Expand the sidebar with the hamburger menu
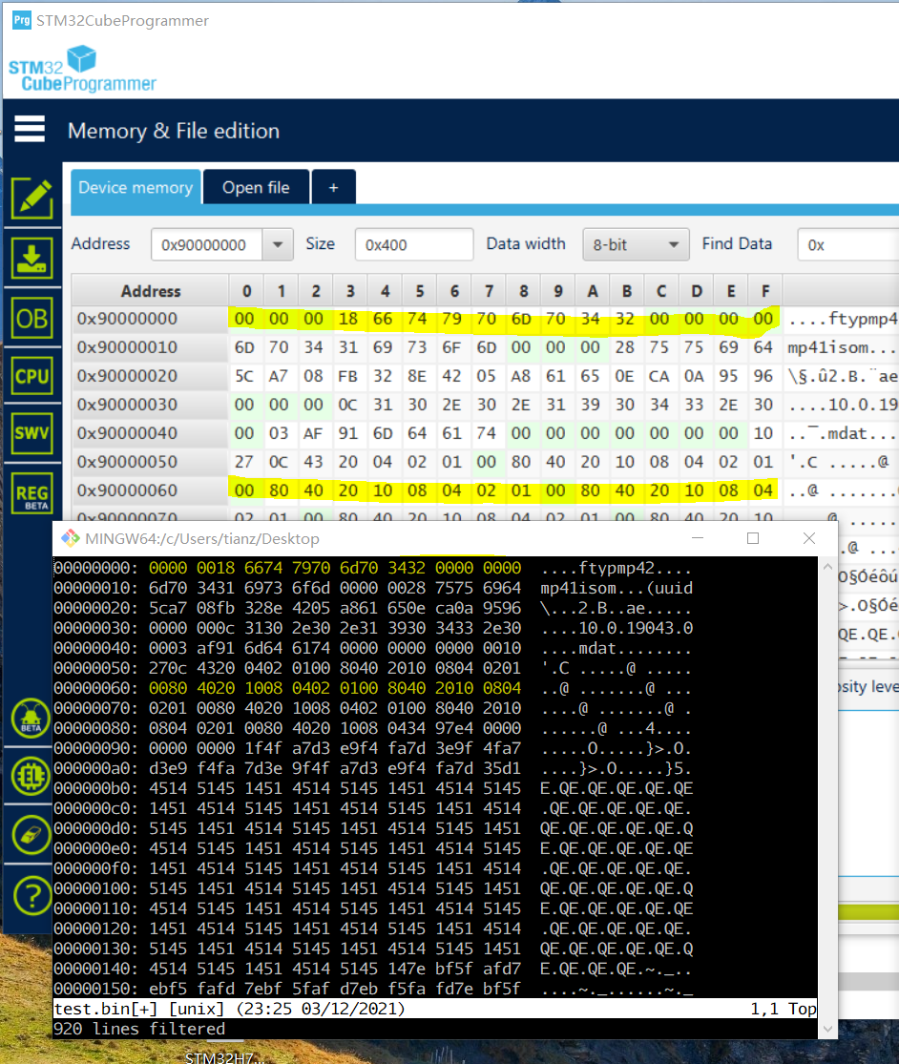Viewport: 899px width, 1064px height. point(29,127)
